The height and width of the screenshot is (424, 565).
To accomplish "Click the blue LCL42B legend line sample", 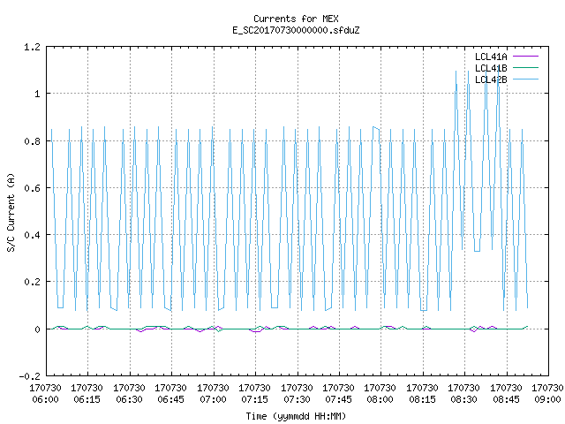I will point(525,79).
